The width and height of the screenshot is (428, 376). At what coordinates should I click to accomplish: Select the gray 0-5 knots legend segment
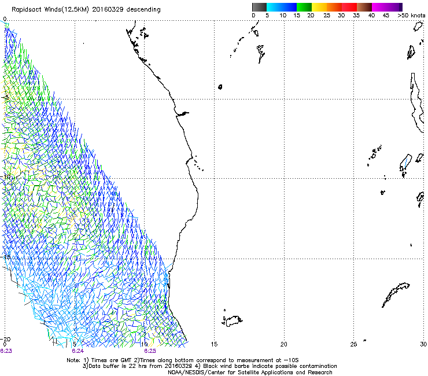[x=259, y=7]
